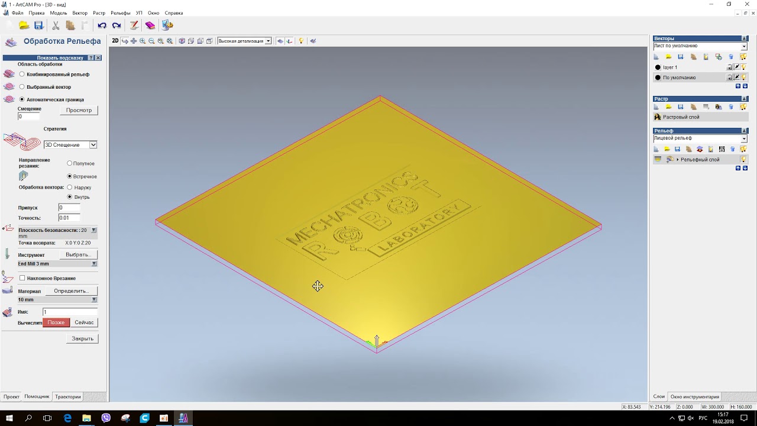Viewport: 757px width, 426px height.
Task: Save relief layer with floppy icon
Action: 678,149
